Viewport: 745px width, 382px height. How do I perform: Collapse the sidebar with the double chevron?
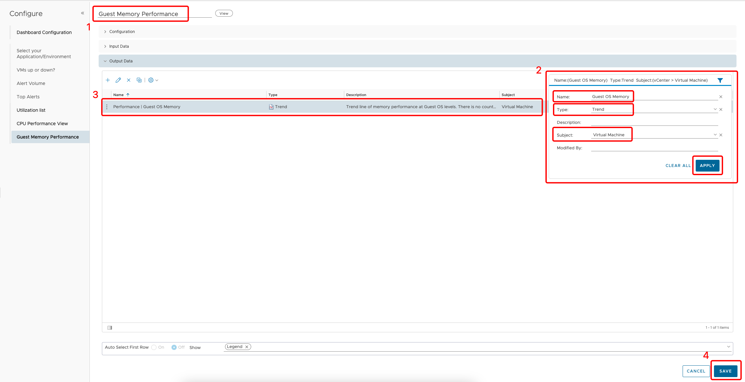[82, 13]
